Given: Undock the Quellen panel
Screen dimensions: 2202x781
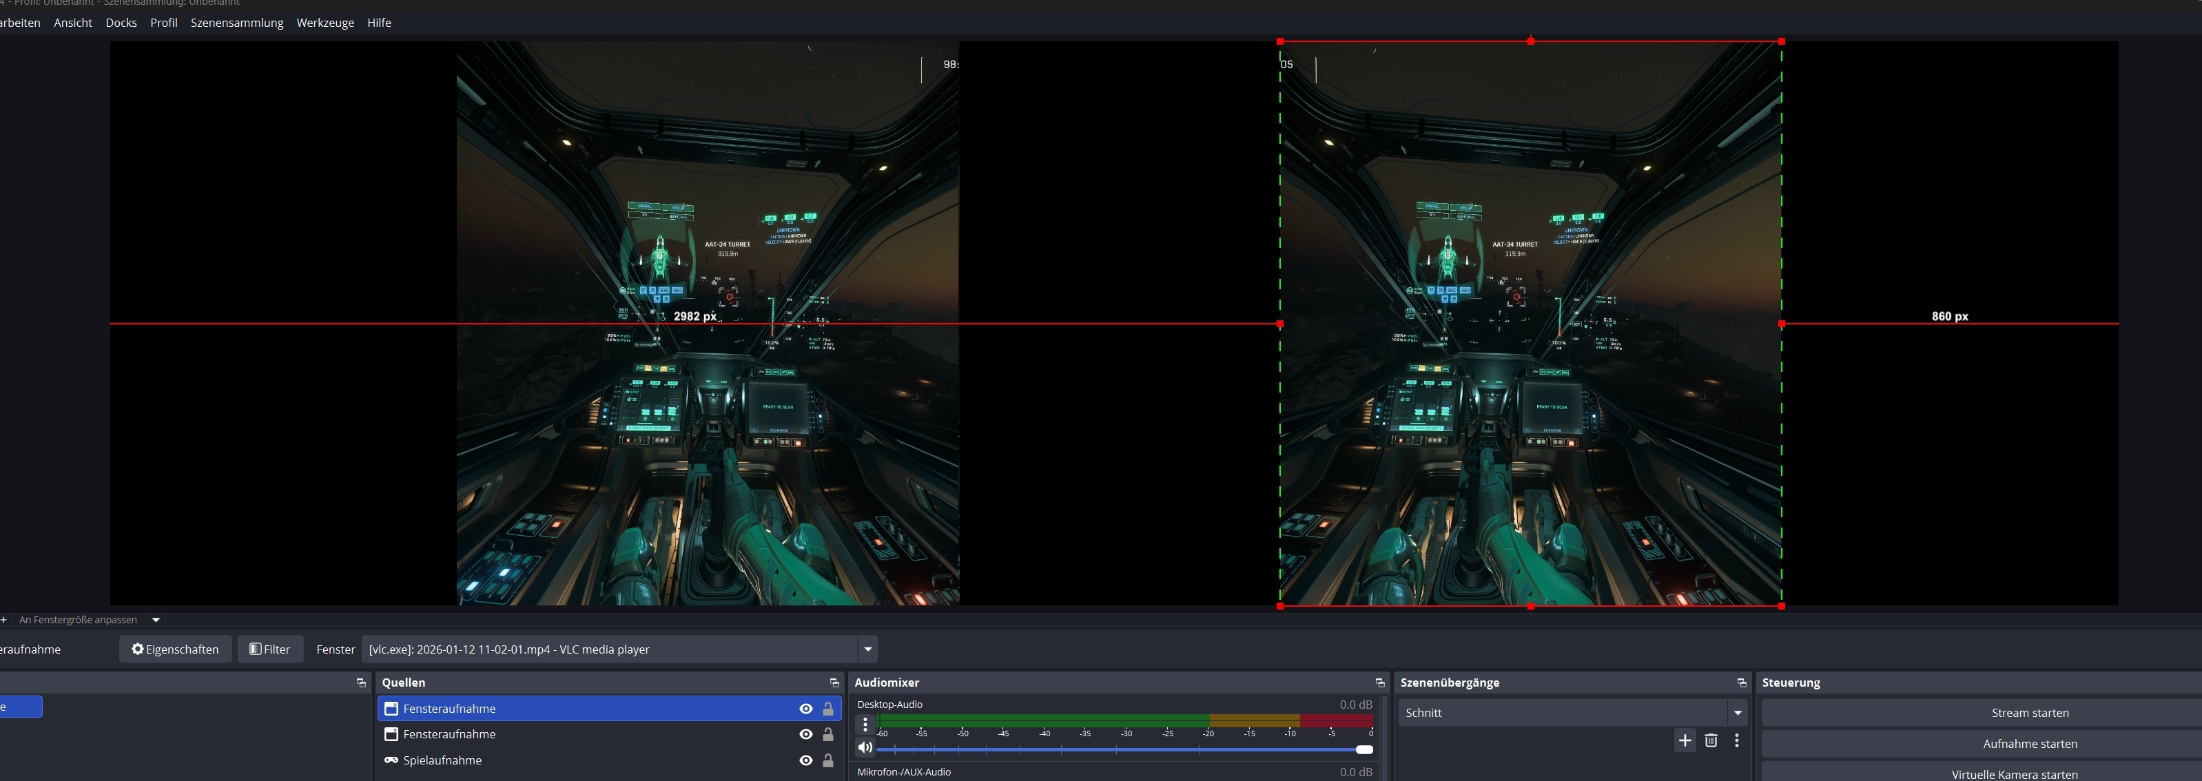Looking at the screenshot, I should 834,683.
